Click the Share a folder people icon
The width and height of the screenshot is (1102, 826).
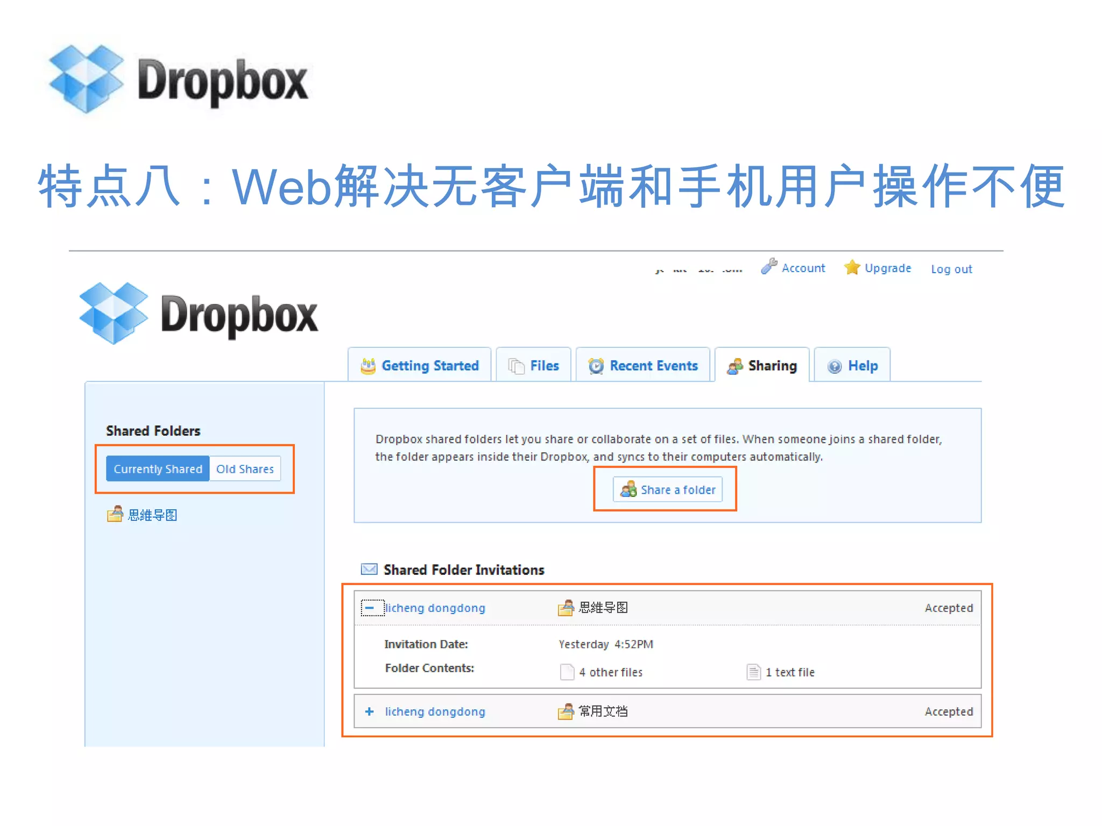tap(628, 489)
